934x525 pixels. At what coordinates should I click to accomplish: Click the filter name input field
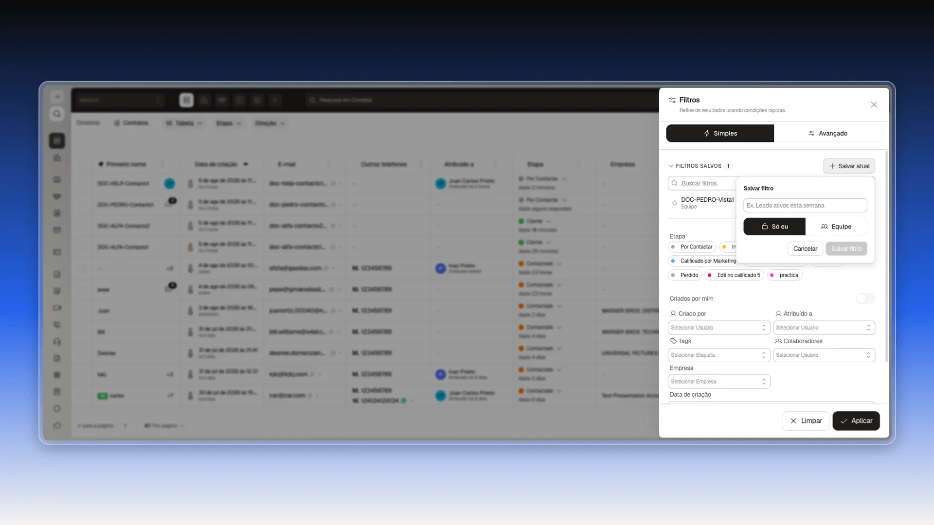pos(805,205)
